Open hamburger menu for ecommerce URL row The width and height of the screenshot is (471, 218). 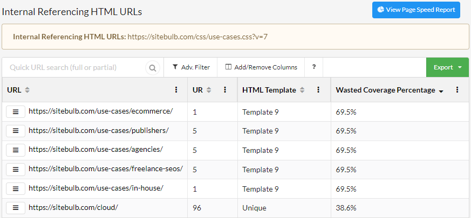[x=16, y=111]
